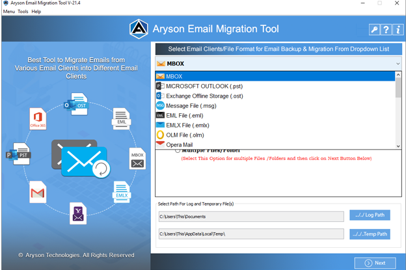This screenshot has height=270, width=406.
Task: Click the Yahoo mail icon in graphic
Action: (78, 213)
